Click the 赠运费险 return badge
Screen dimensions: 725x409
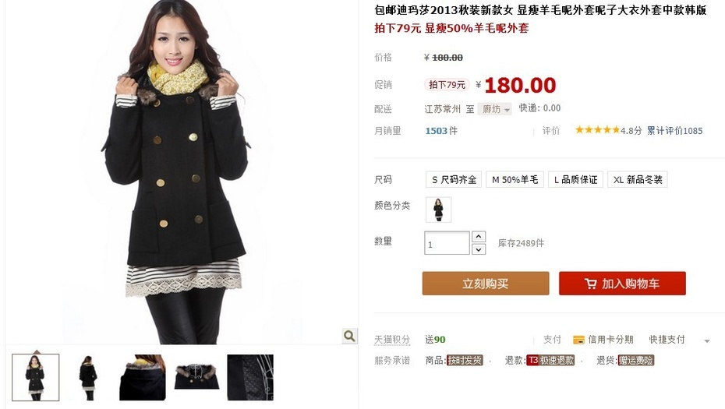(636, 360)
